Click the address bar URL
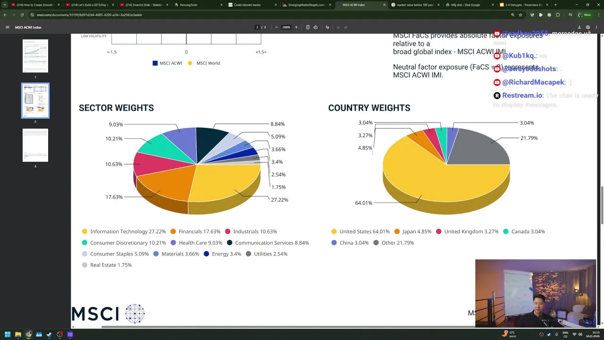This screenshot has width=604, height=340. (x=89, y=15)
